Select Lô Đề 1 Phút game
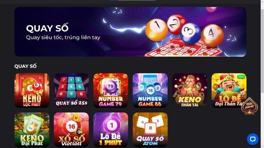This screenshot has height=148, width=264. (111, 130)
